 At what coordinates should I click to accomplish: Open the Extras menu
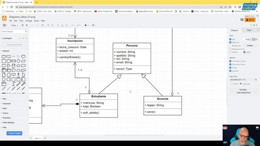pos(37,21)
